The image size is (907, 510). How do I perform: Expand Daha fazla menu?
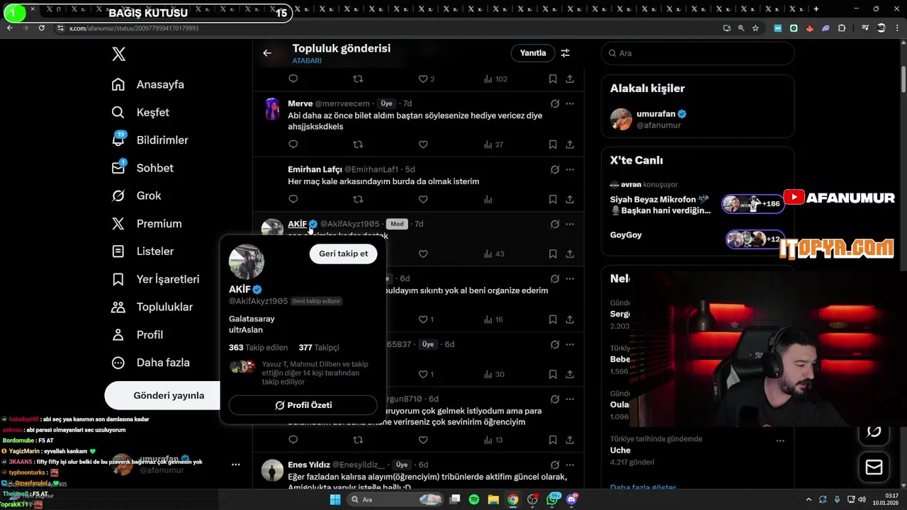coord(151,362)
